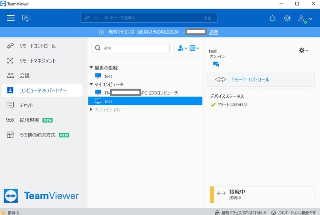This screenshot has width=320, height=215.
Task: Click the 詳細 link in license banner
Action: point(214,32)
